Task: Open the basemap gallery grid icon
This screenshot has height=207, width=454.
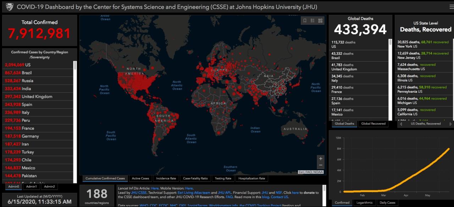Action: [x=320, y=21]
